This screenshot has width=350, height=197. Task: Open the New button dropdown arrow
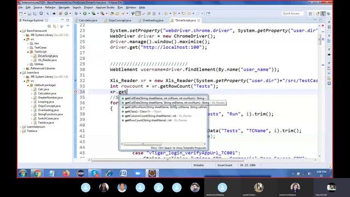pyautogui.click(x=25, y=14)
